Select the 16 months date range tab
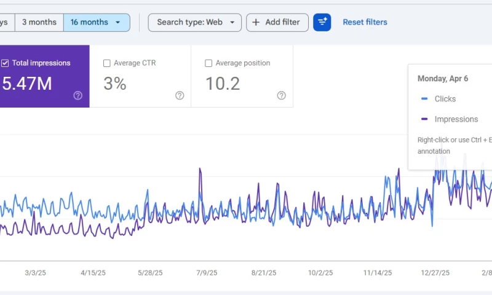This screenshot has height=295, width=492. click(x=97, y=22)
